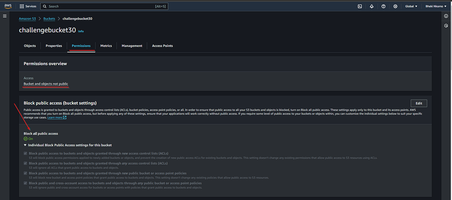
Task: Select the Permissions tab
Action: click(x=81, y=46)
